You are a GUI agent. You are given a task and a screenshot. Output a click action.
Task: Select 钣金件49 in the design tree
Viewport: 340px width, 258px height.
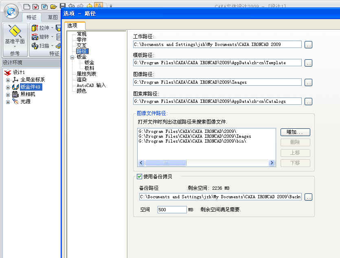pos(31,87)
